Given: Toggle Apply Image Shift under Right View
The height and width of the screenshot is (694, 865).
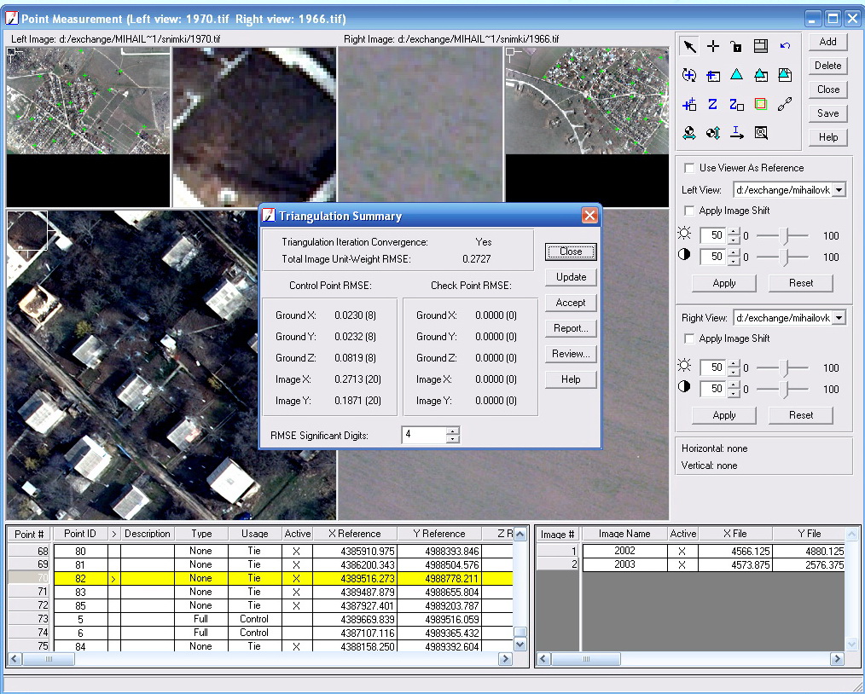Looking at the screenshot, I should (689, 338).
